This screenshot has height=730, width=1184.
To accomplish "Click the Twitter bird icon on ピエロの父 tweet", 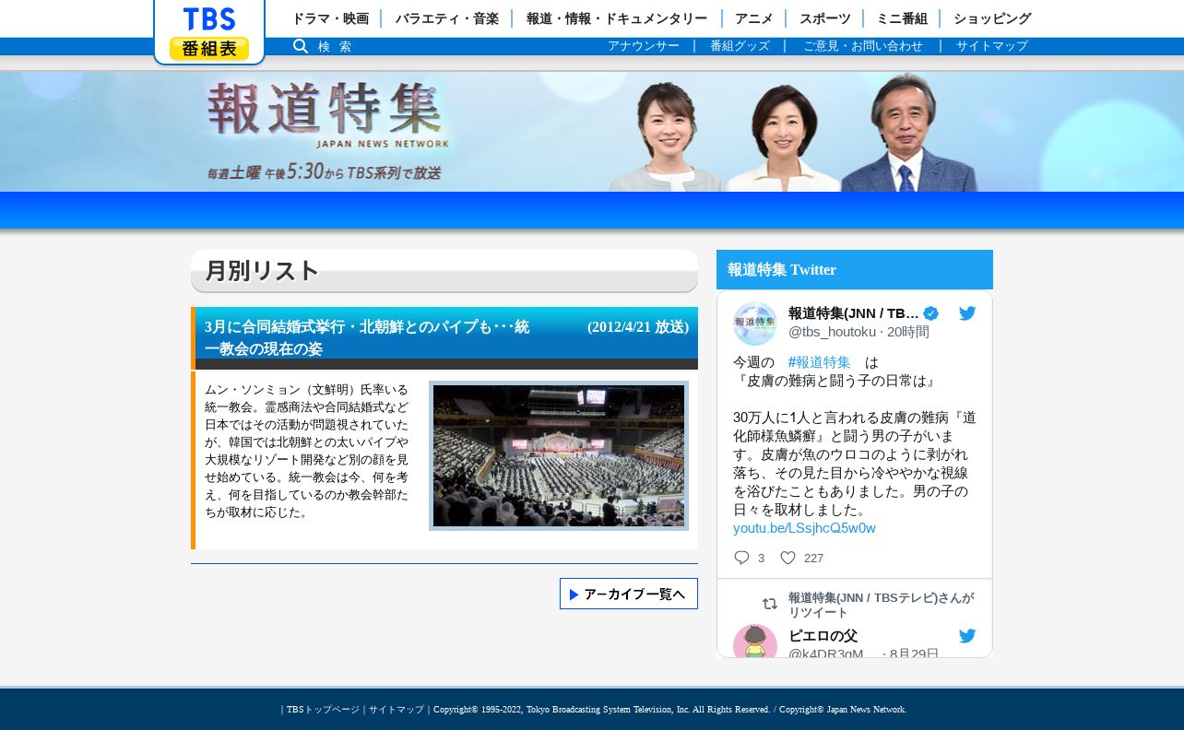I will tap(967, 636).
